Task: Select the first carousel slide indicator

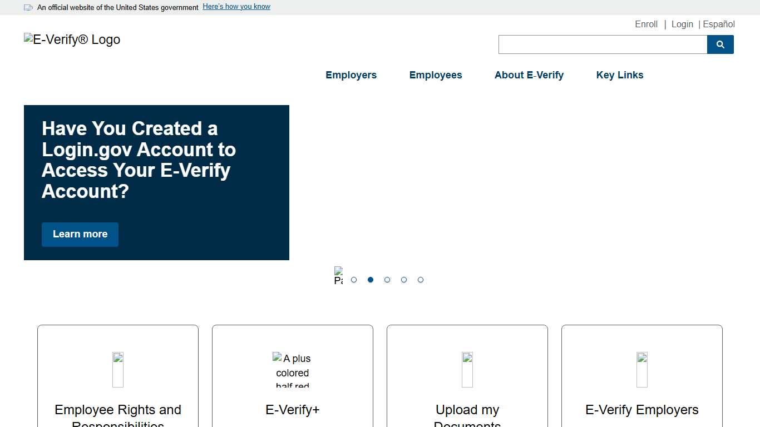Action: tap(354, 280)
